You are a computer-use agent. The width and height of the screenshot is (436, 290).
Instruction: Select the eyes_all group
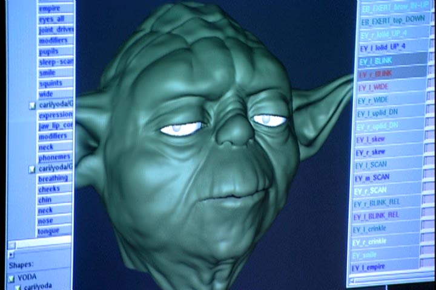point(55,19)
